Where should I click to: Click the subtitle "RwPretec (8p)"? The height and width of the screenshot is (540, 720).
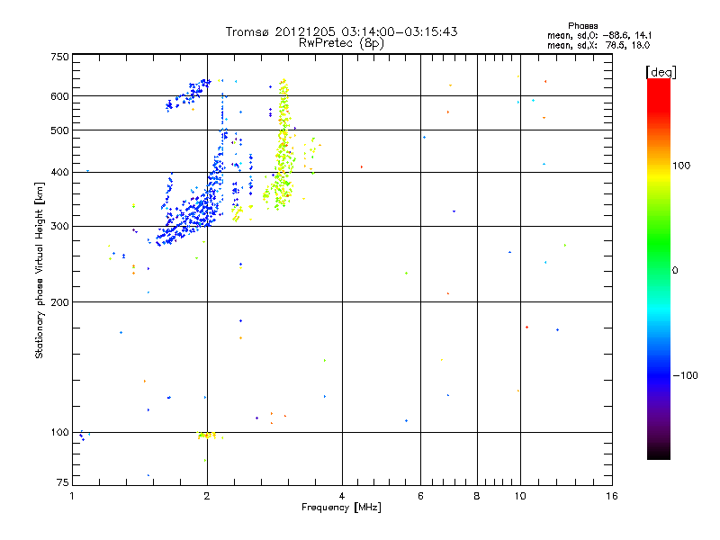point(341,43)
